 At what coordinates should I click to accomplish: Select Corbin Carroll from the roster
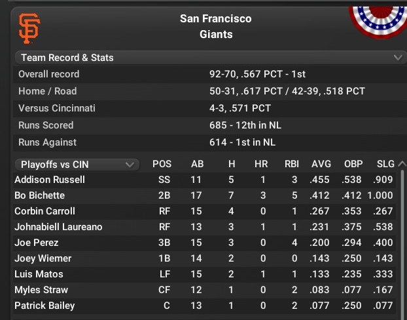[x=44, y=211]
